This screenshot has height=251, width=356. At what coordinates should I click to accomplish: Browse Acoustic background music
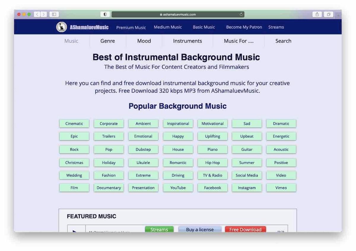click(281, 149)
